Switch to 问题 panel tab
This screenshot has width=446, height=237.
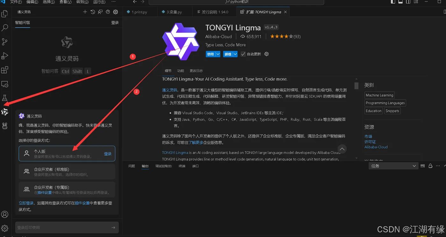(x=132, y=166)
